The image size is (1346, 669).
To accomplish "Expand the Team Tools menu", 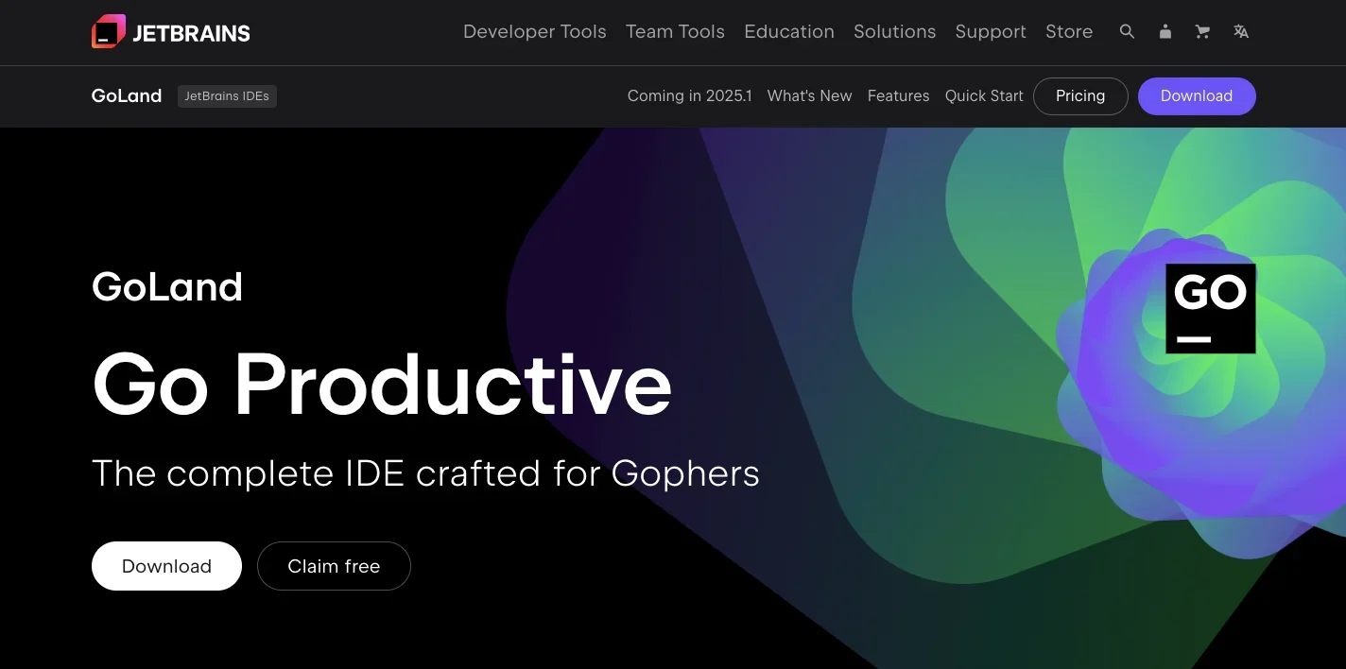I will coord(675,32).
